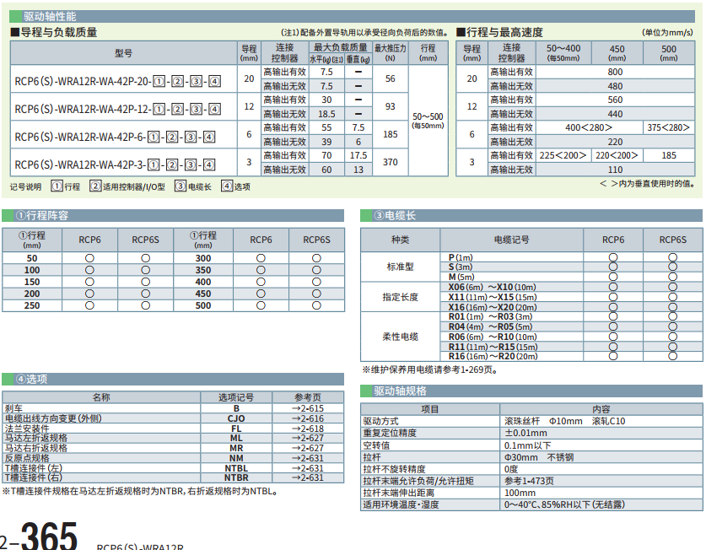Click legend item ②适用控制器/I/O型
Image resolution: width=706 pixels, height=550 pixels.
point(127,186)
